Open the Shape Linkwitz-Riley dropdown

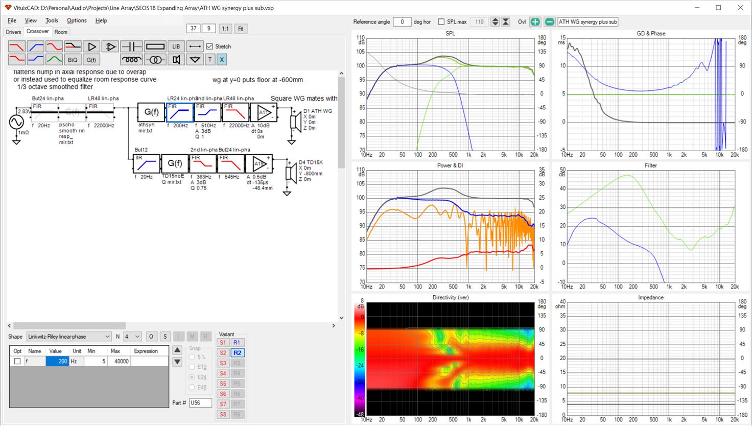(x=69, y=337)
